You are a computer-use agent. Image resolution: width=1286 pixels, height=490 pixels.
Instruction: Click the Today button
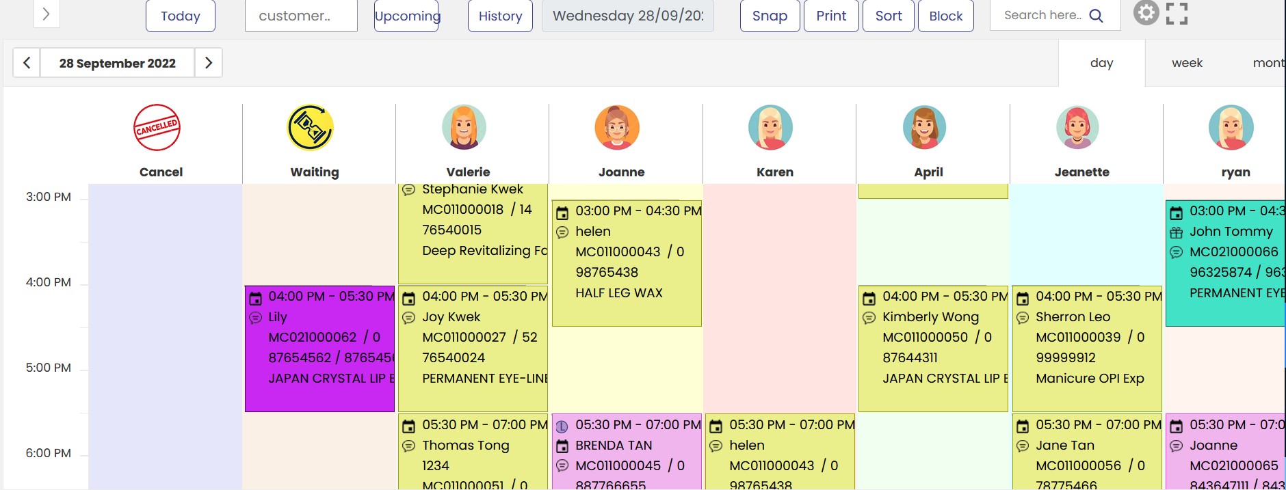pyautogui.click(x=181, y=16)
